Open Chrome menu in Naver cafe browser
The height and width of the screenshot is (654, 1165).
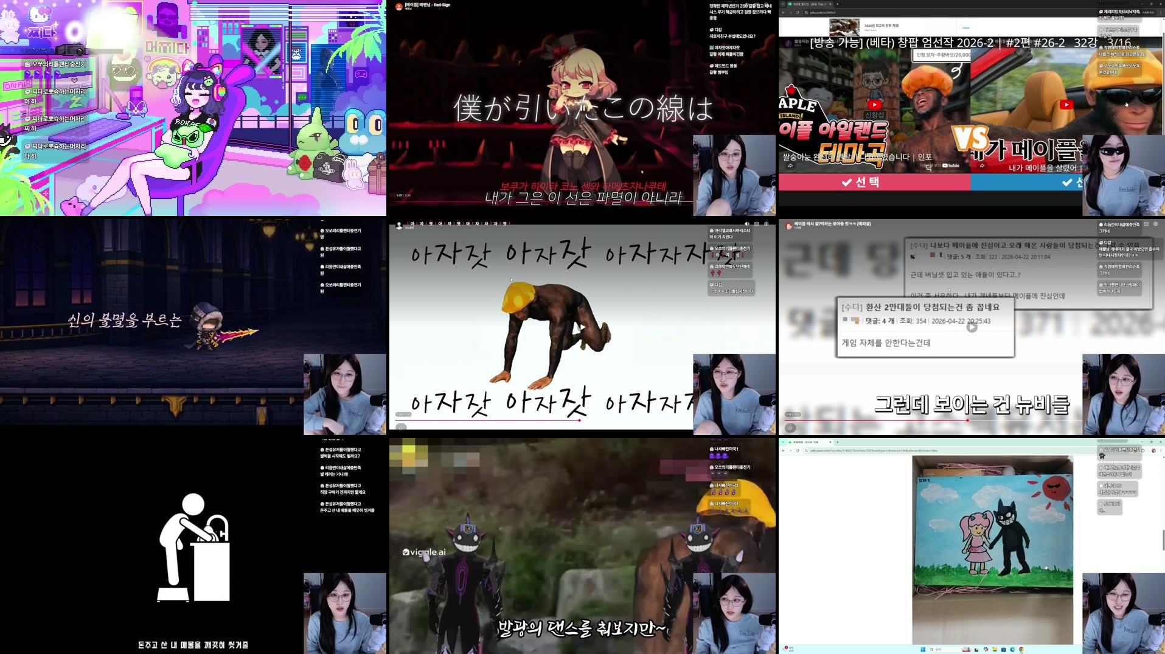click(1160, 450)
